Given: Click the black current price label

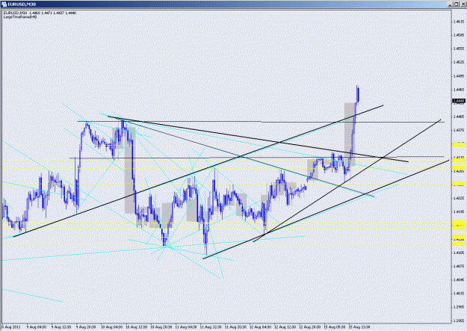Looking at the screenshot, I should click(x=459, y=101).
